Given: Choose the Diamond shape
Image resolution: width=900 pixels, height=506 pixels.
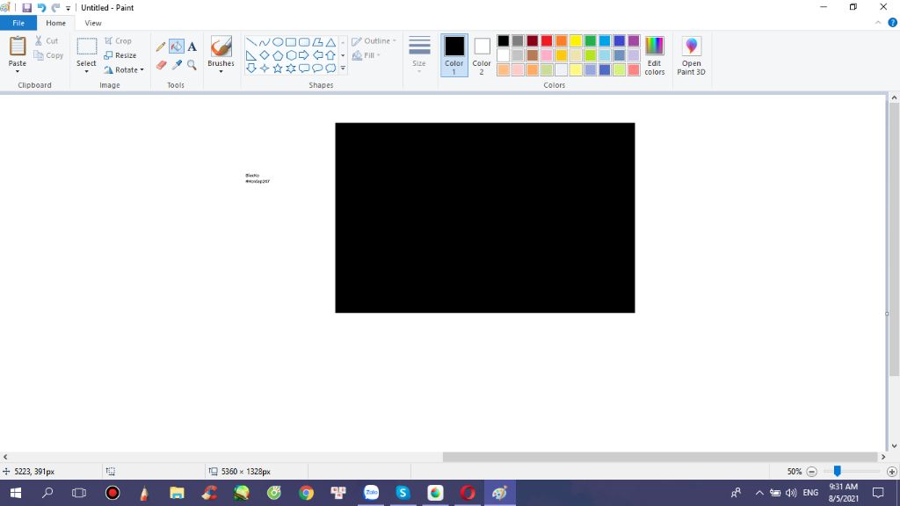Looking at the screenshot, I should pos(264,55).
